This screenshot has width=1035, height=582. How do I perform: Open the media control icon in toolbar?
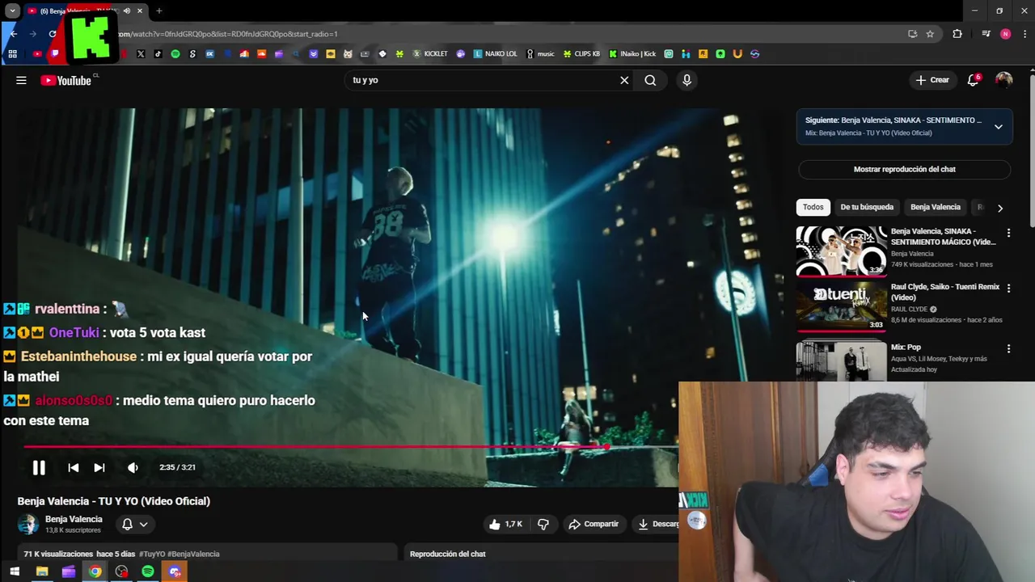coord(986,34)
